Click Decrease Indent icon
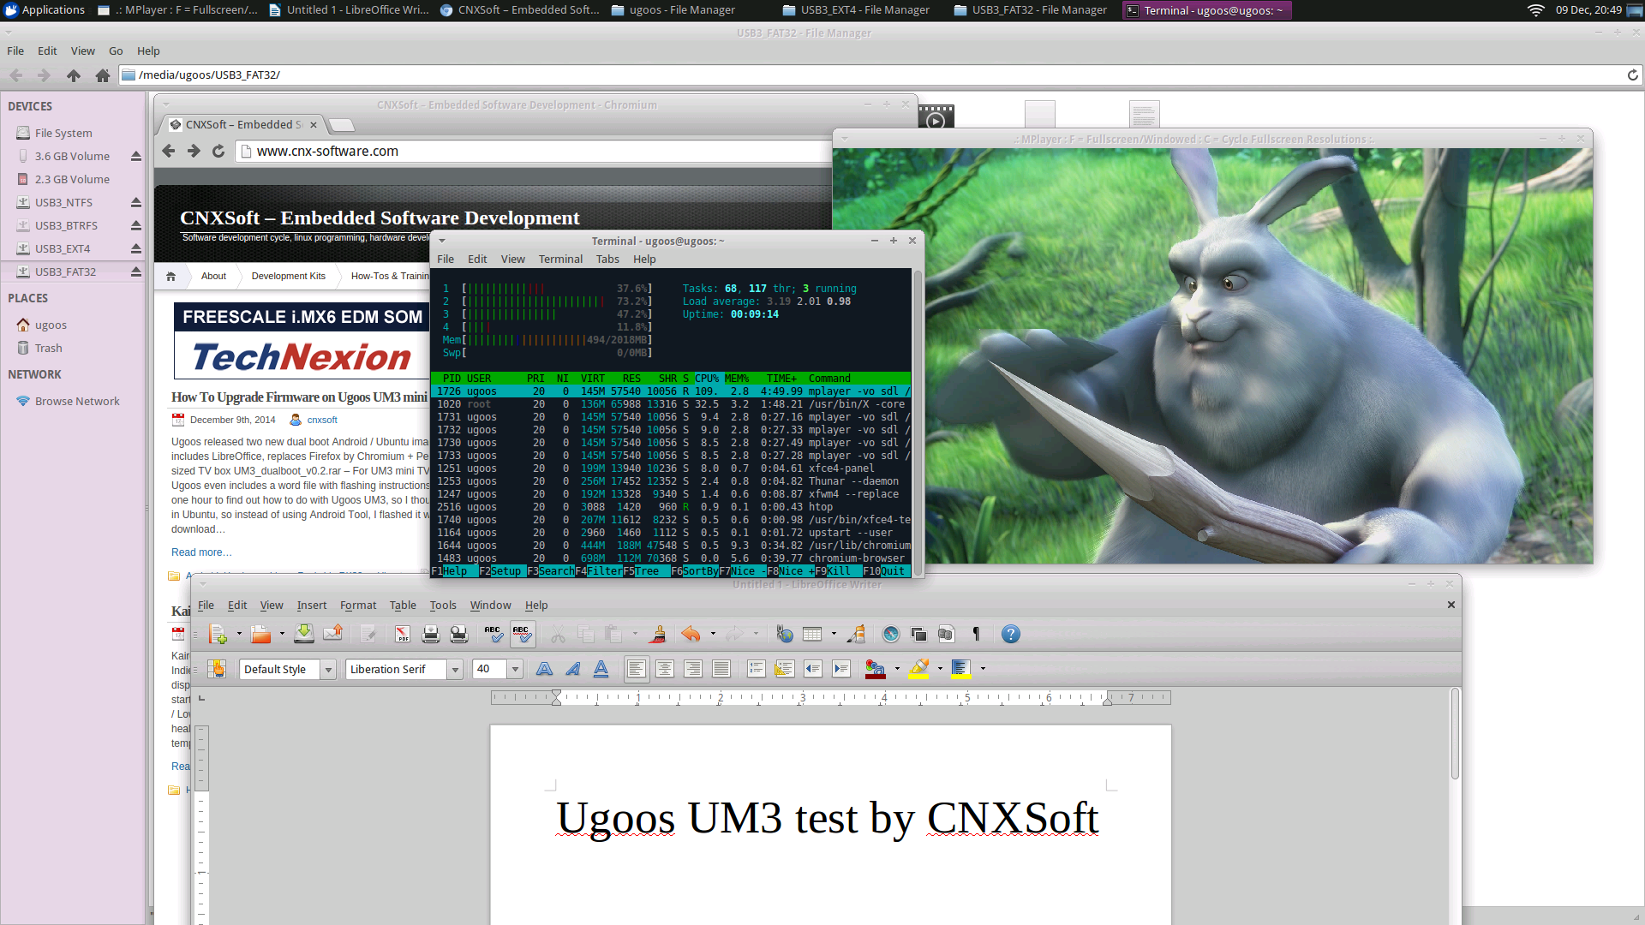 (x=813, y=669)
